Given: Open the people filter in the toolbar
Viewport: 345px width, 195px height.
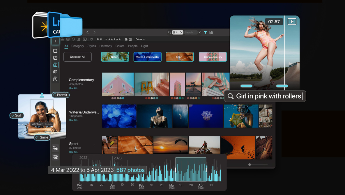Looking at the screenshot, I should point(79,39).
